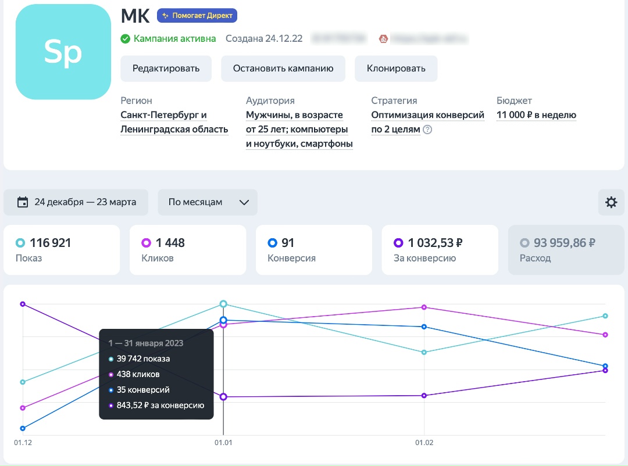Toggle the За конверсию metric card
Viewport: 628px width, 466px height.
coord(440,250)
